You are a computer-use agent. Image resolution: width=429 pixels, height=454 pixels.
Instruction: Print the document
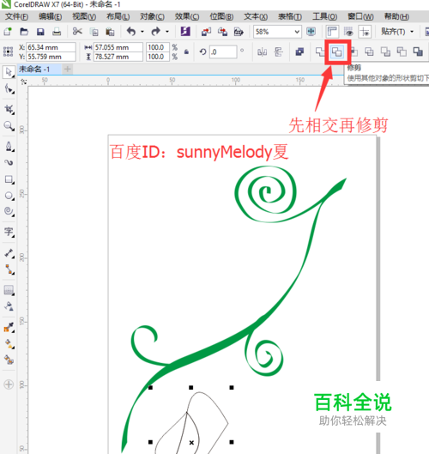coord(57,31)
